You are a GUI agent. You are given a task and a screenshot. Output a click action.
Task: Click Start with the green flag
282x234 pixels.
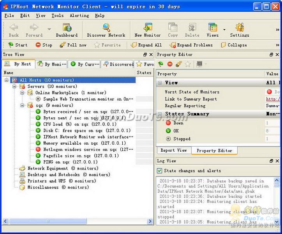[x=18, y=45]
